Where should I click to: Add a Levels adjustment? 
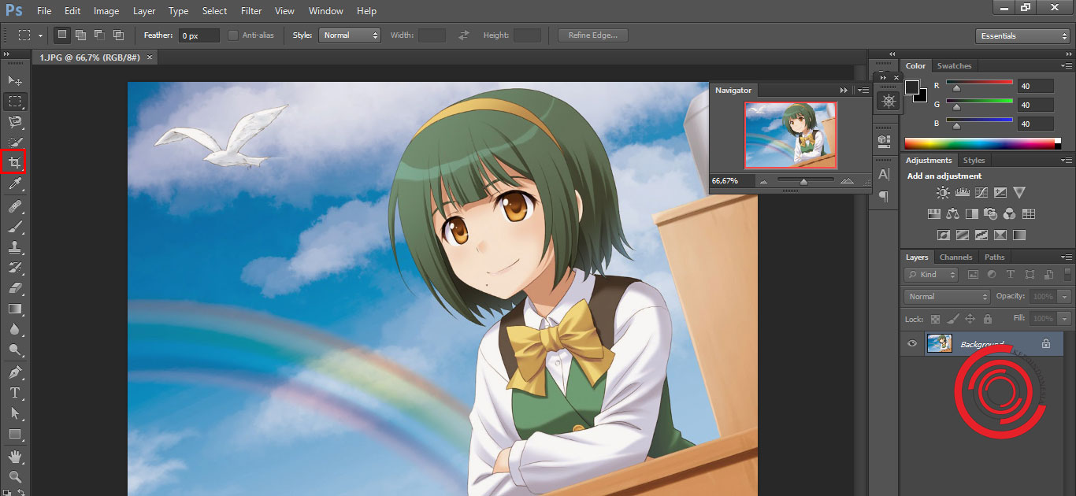(x=962, y=192)
